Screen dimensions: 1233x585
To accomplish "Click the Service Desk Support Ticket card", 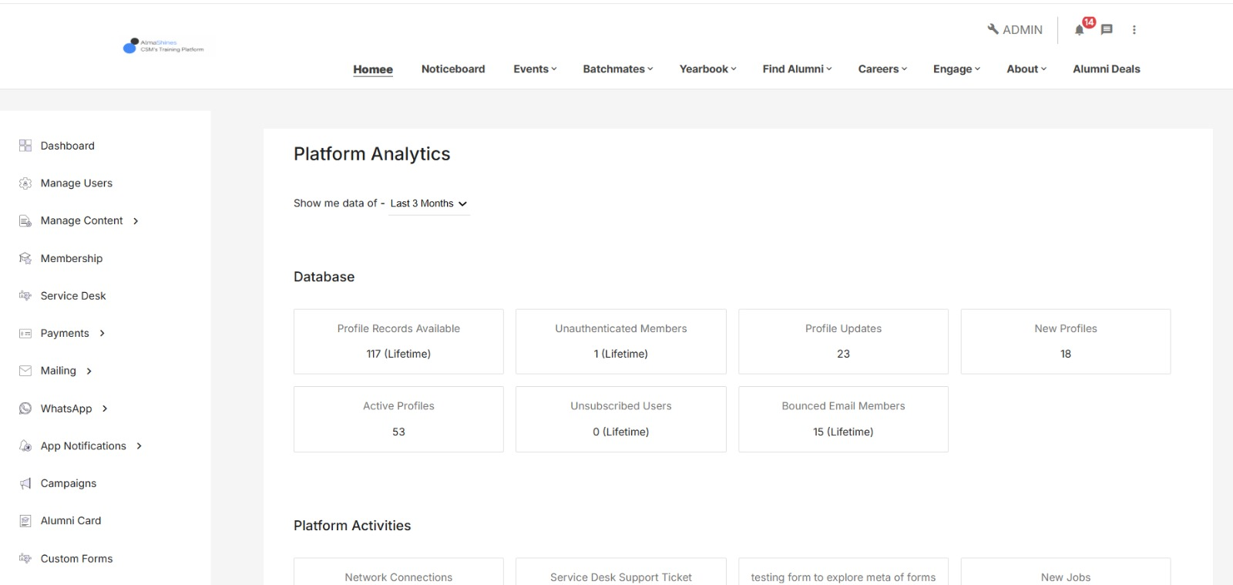I will [x=621, y=572].
